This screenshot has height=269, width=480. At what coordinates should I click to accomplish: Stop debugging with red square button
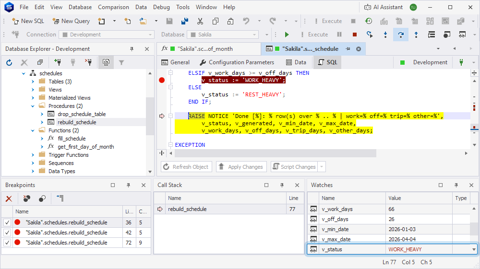(355, 35)
